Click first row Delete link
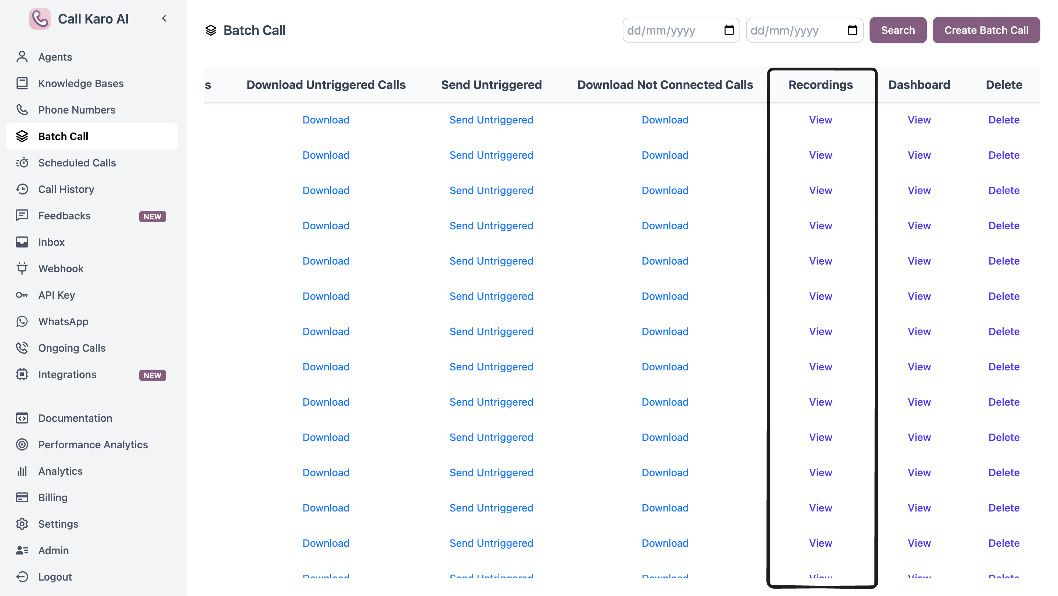 [1004, 119]
